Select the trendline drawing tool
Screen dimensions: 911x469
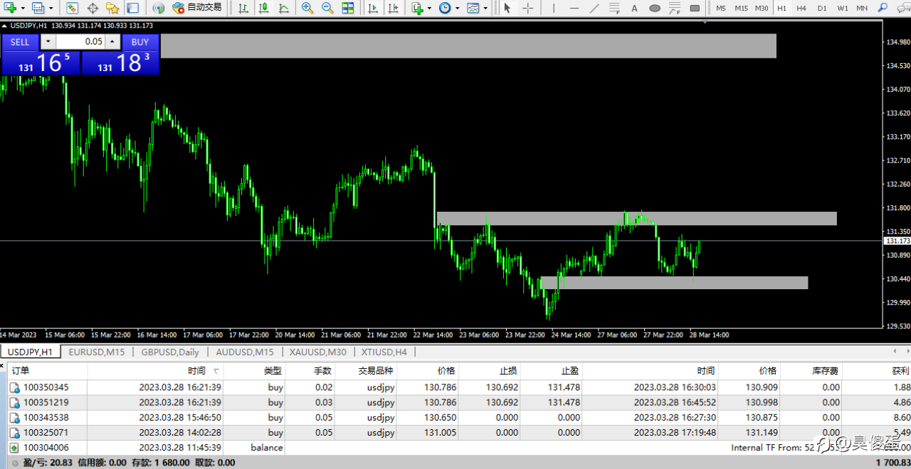pos(594,8)
